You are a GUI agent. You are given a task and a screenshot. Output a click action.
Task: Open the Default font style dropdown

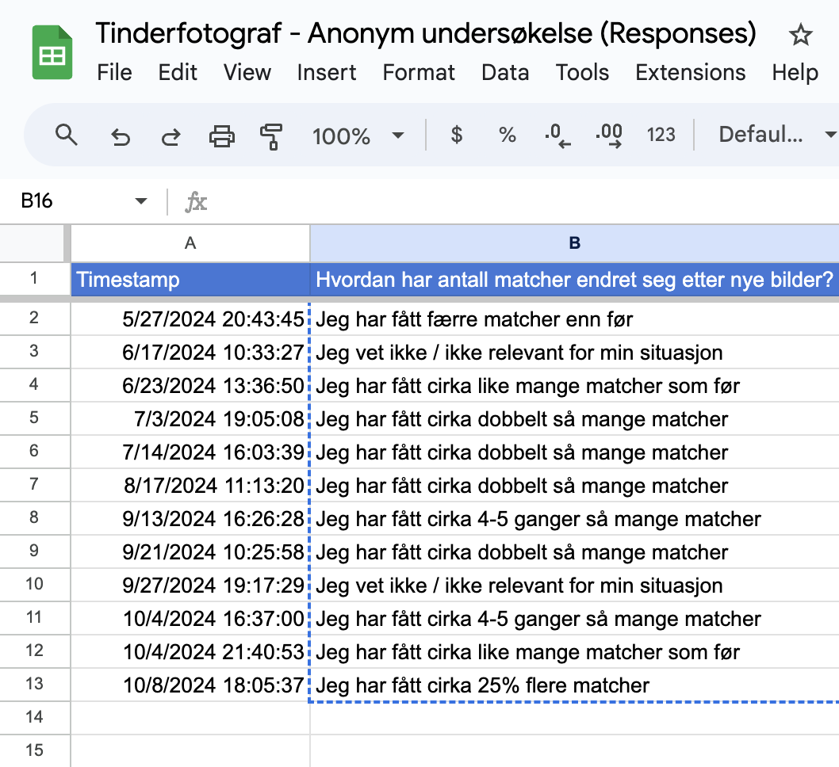click(773, 135)
